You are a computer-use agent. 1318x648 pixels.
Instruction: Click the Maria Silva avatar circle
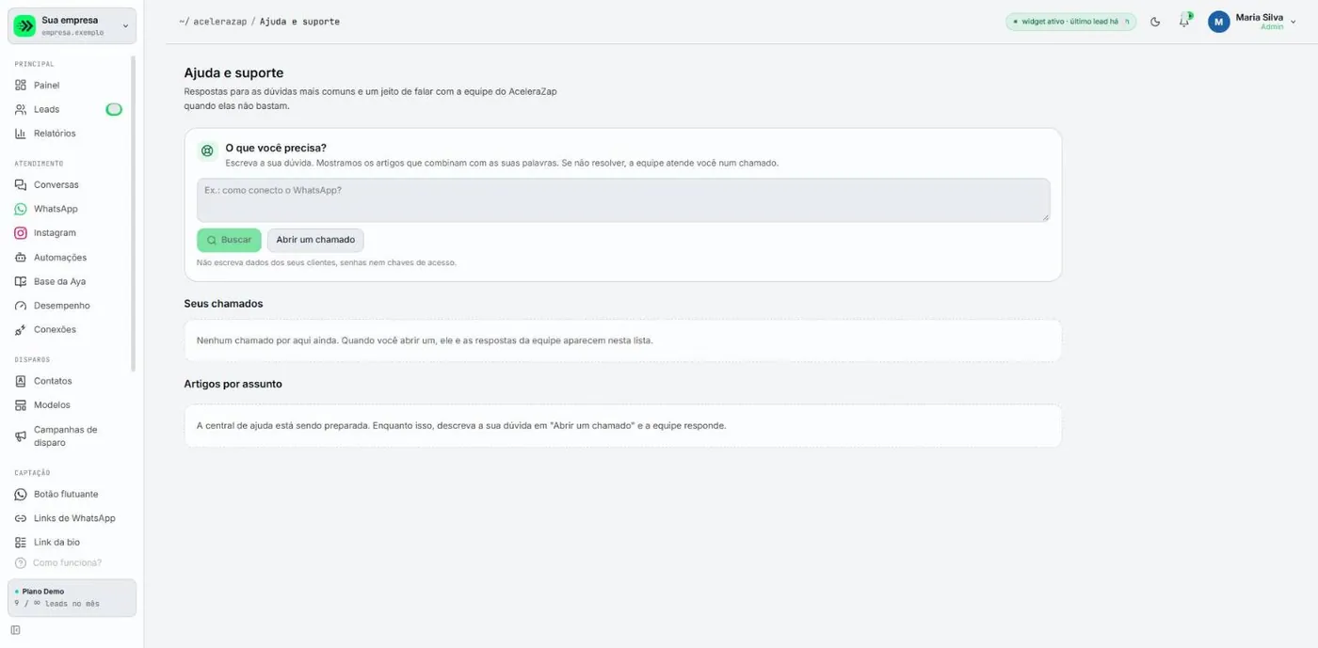coord(1219,22)
